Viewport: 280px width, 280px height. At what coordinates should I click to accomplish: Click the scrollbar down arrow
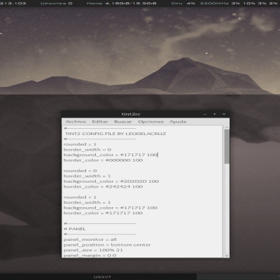(x=227, y=255)
